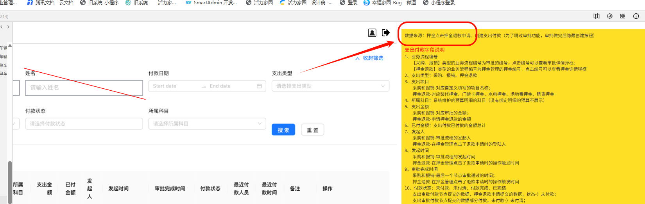Click the sidebar scrollbar up arrow

[10, 45]
